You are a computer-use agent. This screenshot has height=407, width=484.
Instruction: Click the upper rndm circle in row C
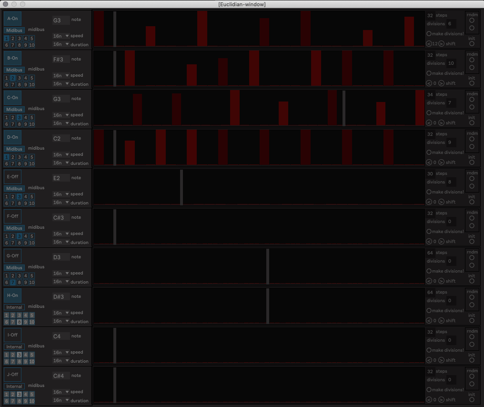(472, 100)
